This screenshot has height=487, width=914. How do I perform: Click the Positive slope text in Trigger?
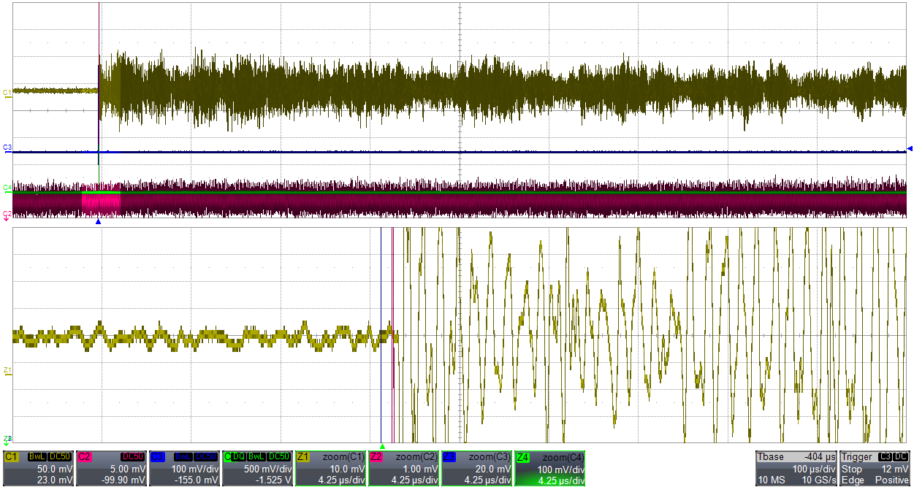pos(893,480)
